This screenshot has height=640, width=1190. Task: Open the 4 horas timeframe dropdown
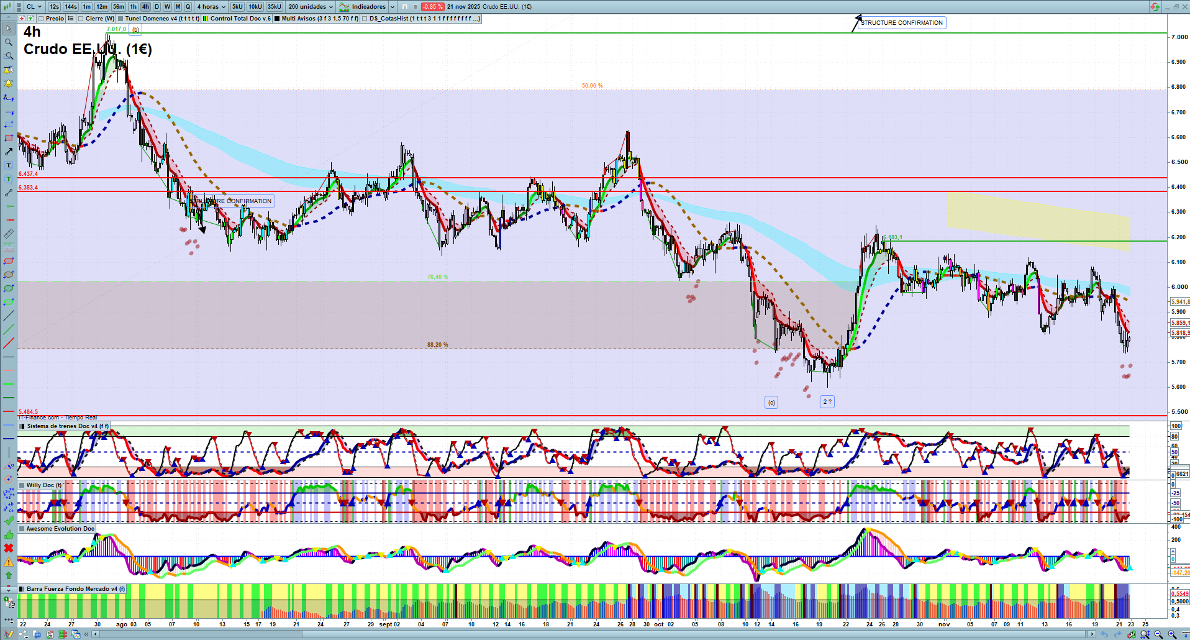(211, 7)
